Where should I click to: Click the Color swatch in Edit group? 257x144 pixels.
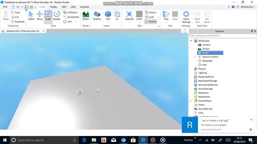[139, 14]
